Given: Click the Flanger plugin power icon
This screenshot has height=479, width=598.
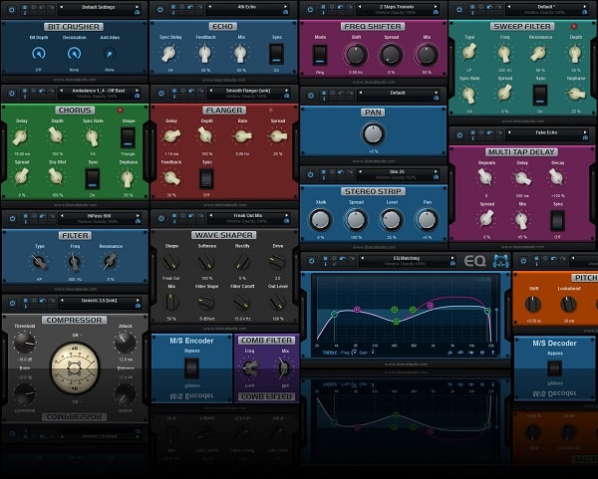Looking at the screenshot, I should pos(161,93).
